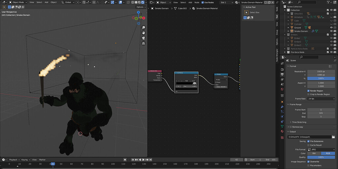Select solid viewport shading
This screenshot has width=338, height=169.
point(136,2)
